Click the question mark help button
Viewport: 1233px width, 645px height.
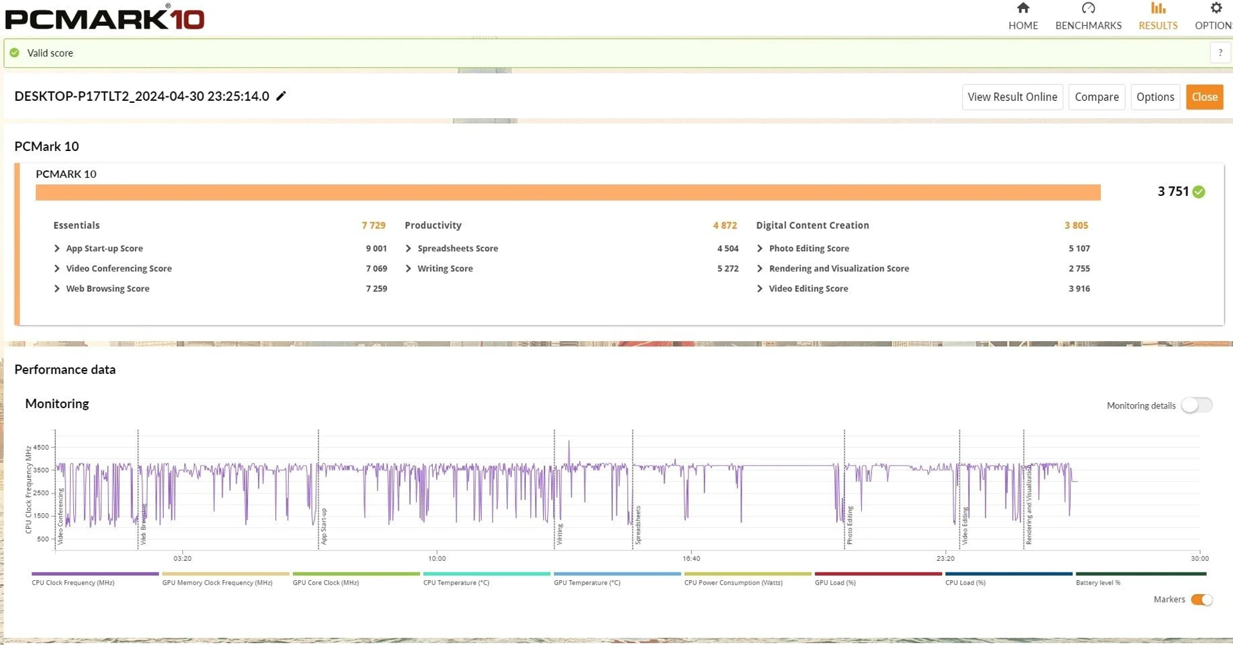1220,53
